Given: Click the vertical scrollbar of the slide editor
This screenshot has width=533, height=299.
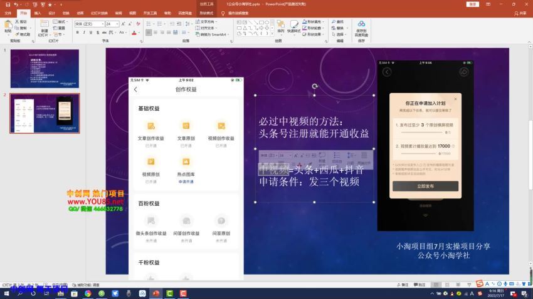Looking at the screenshot, I should click(x=530, y=156).
